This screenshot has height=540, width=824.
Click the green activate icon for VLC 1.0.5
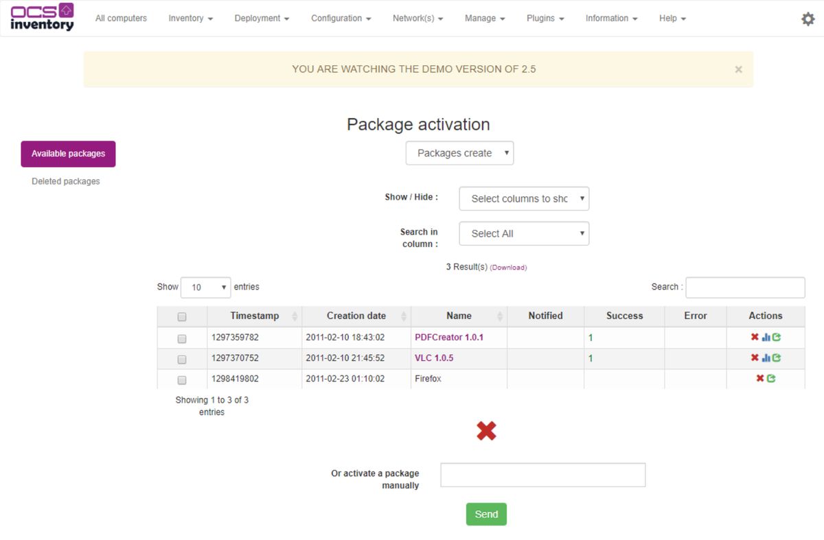click(776, 357)
